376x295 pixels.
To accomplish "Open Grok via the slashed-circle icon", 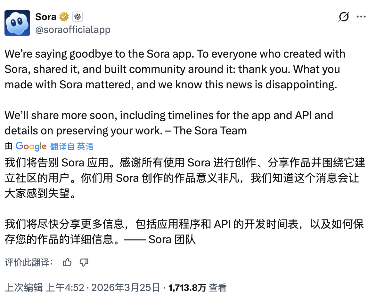I will tap(343, 17).
